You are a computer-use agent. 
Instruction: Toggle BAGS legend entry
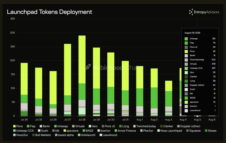tap(88, 131)
